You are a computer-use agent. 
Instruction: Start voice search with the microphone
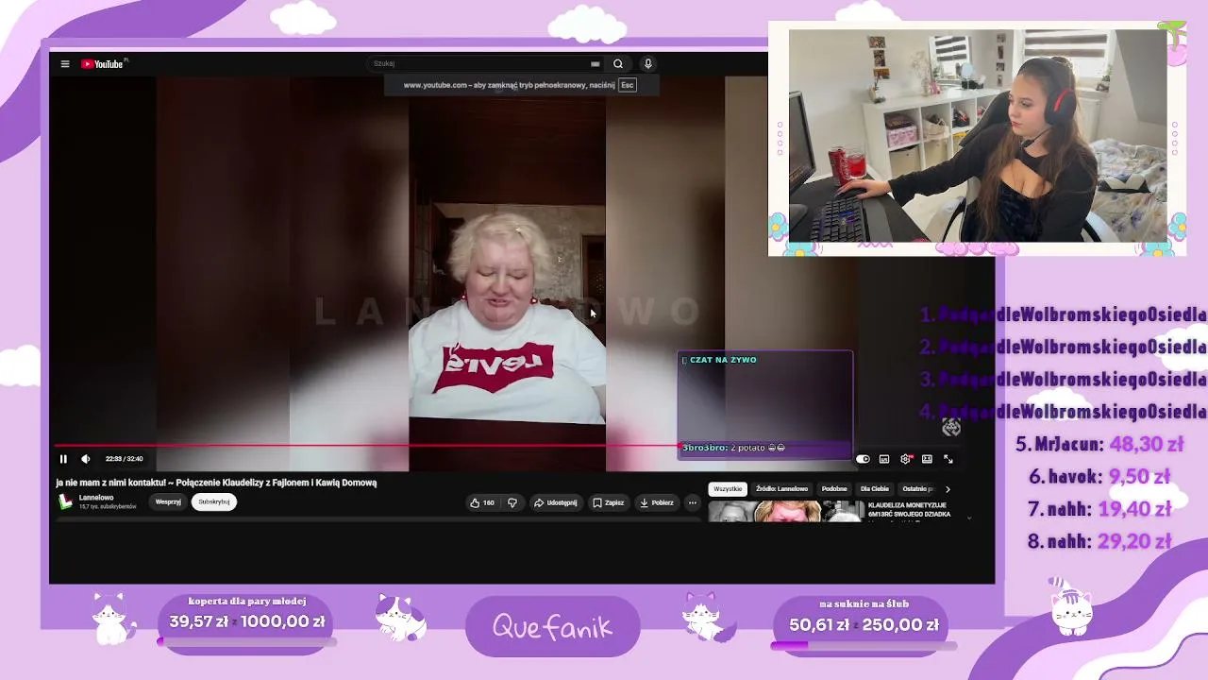(x=647, y=64)
